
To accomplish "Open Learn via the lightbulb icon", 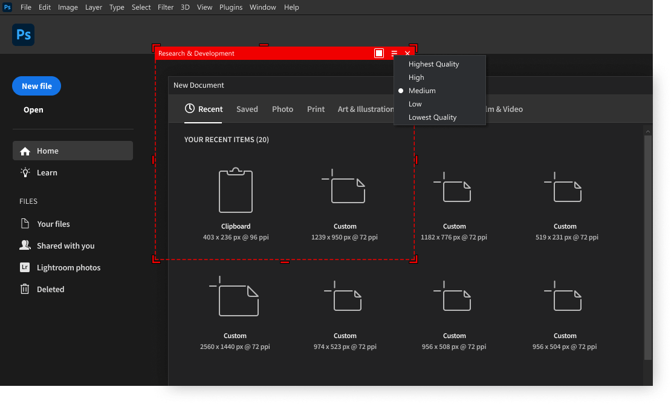I will 25,172.
